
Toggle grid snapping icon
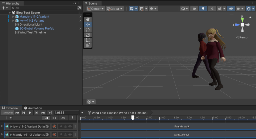pyautogui.click(x=142, y=9)
